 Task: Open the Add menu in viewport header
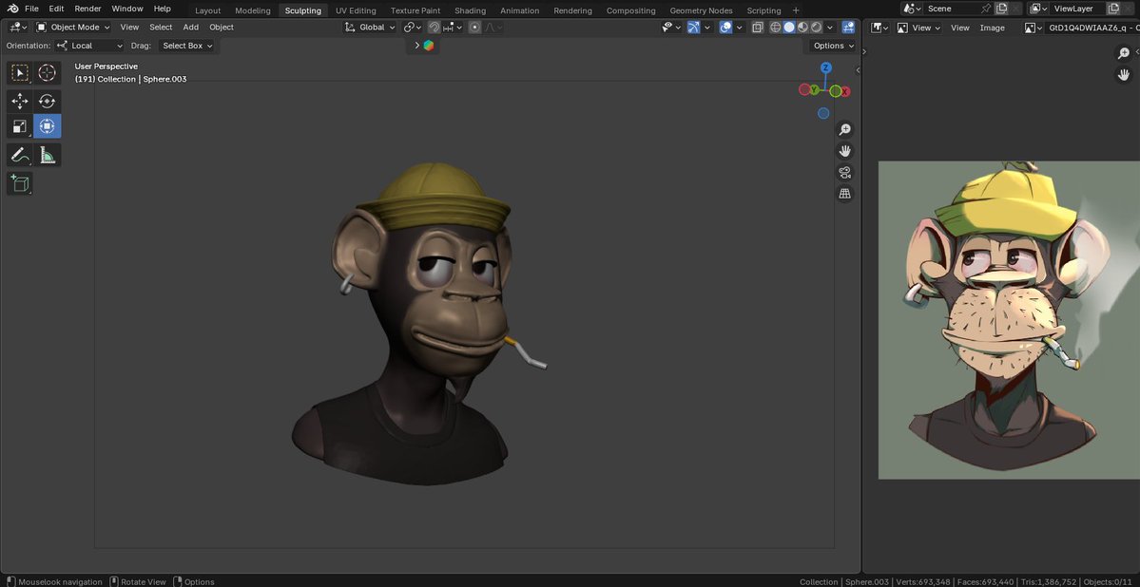coord(190,27)
